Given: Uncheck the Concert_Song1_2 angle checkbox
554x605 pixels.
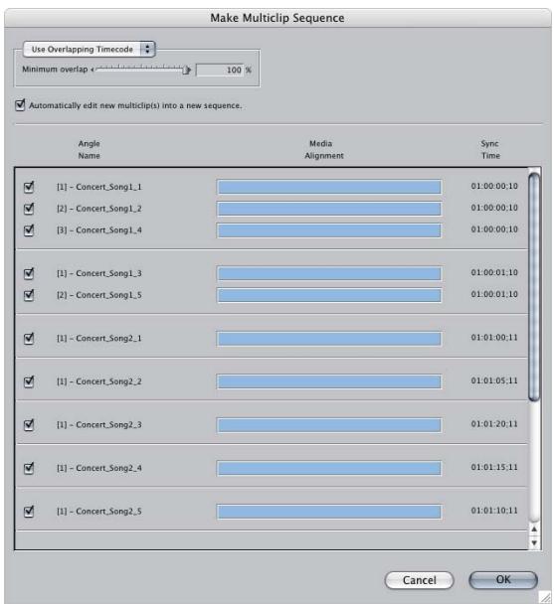Looking at the screenshot, I should [29, 209].
